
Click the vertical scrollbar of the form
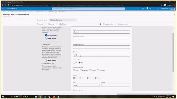[x=173, y=53]
